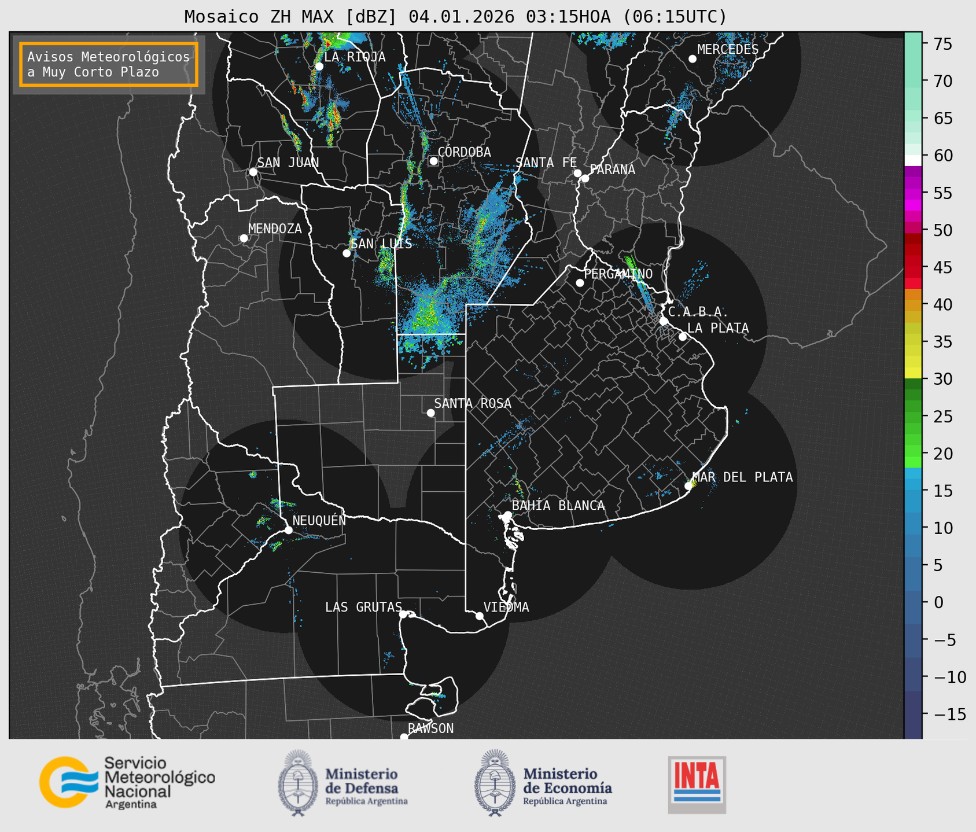The height and width of the screenshot is (832, 976).
Task: Click the 60 value on the dBZ scale
Action: (x=942, y=156)
